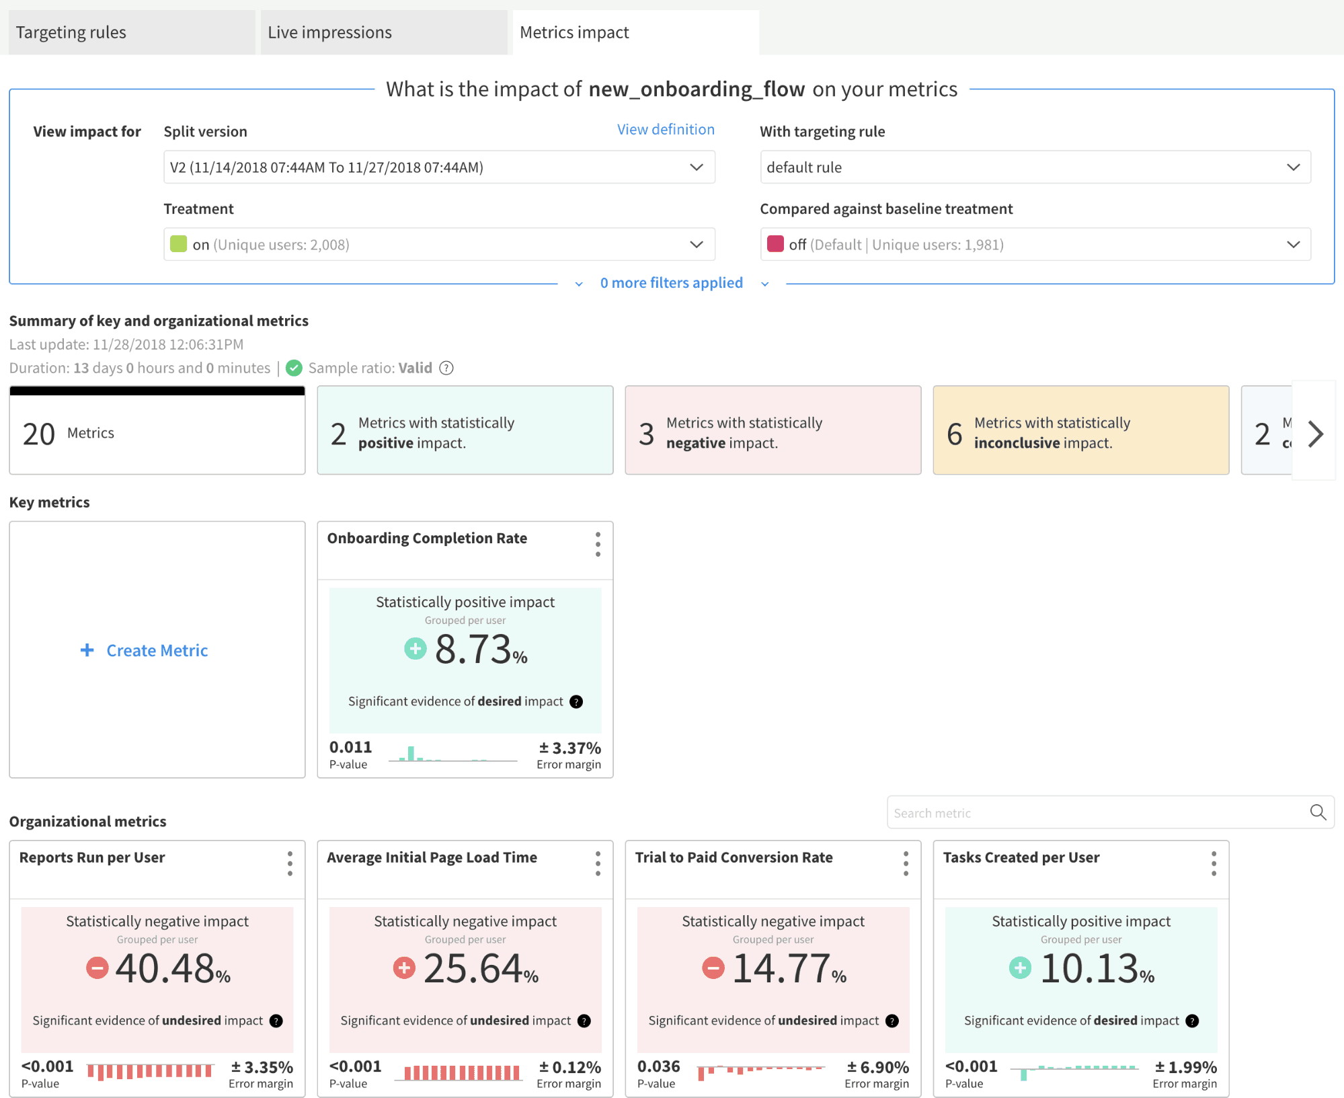Click the search magnifier icon
Image resolution: width=1344 pixels, height=1098 pixels.
1317,812
